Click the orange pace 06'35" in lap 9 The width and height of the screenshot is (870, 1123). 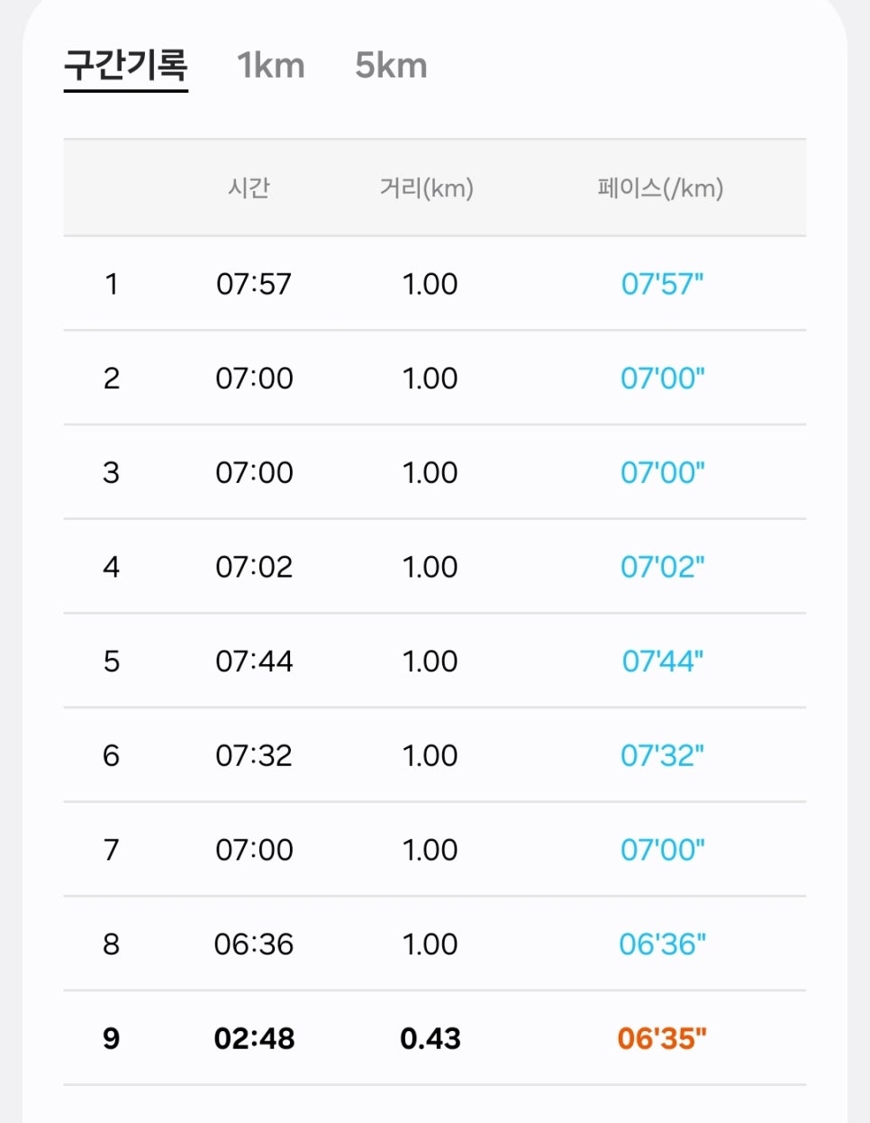click(x=662, y=1038)
